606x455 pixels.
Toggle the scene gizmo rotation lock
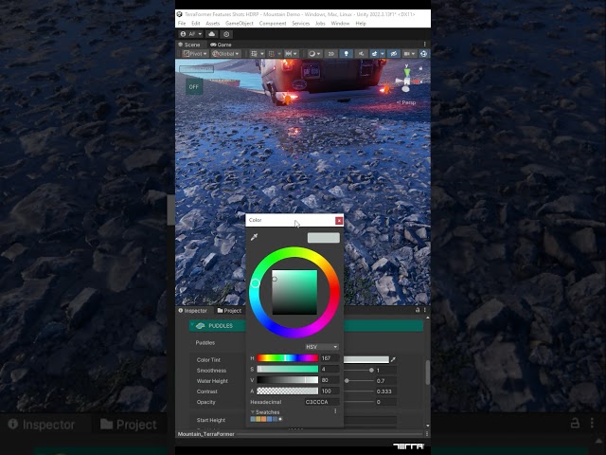(x=420, y=68)
